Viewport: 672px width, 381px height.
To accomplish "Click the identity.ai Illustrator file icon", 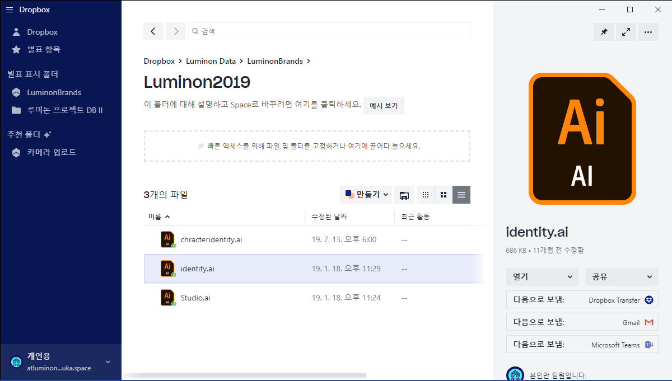I will pyautogui.click(x=167, y=269).
